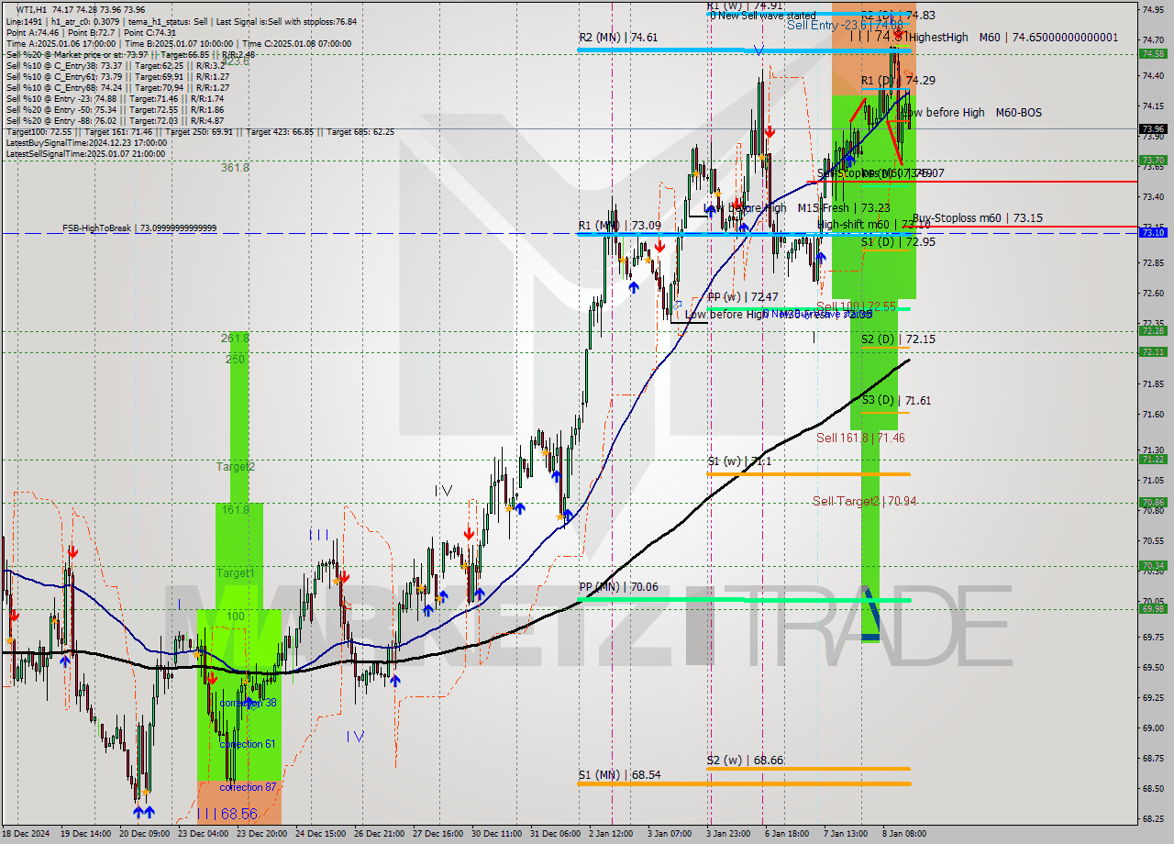Screen dimensions: 1174x844
Task: Select the '| | | 68.56' wave low label
Action: tap(227, 814)
